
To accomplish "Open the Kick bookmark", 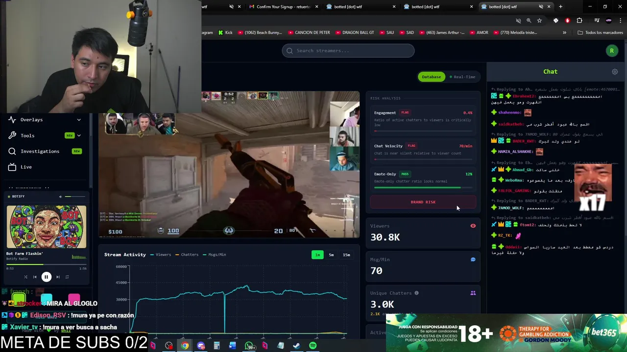I will click(x=225, y=32).
